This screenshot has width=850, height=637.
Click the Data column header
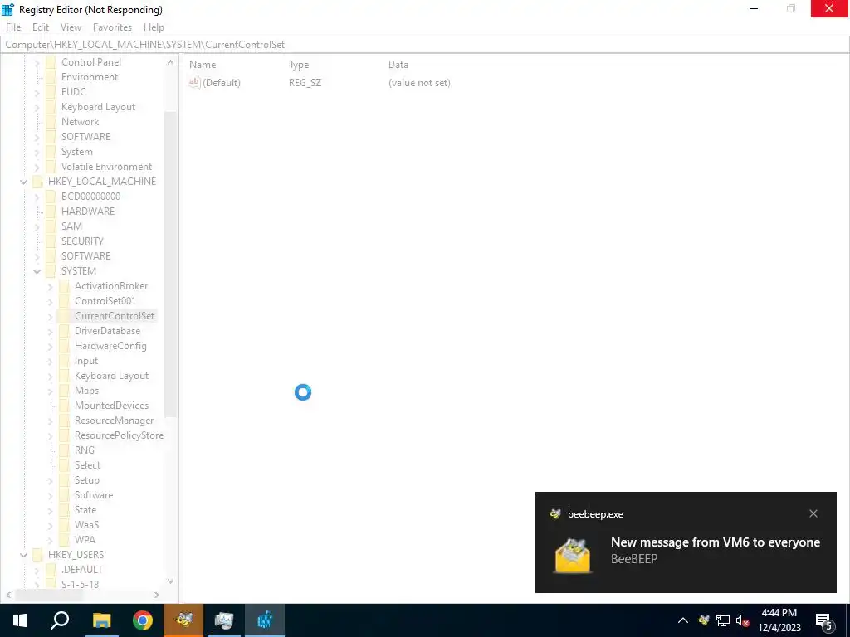pyautogui.click(x=398, y=65)
